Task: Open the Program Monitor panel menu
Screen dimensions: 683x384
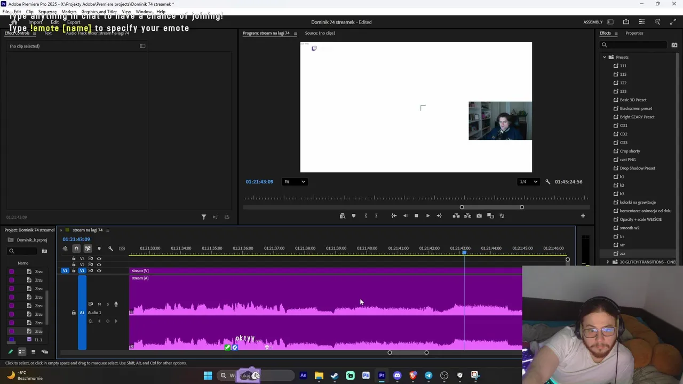Action: pyautogui.click(x=295, y=33)
